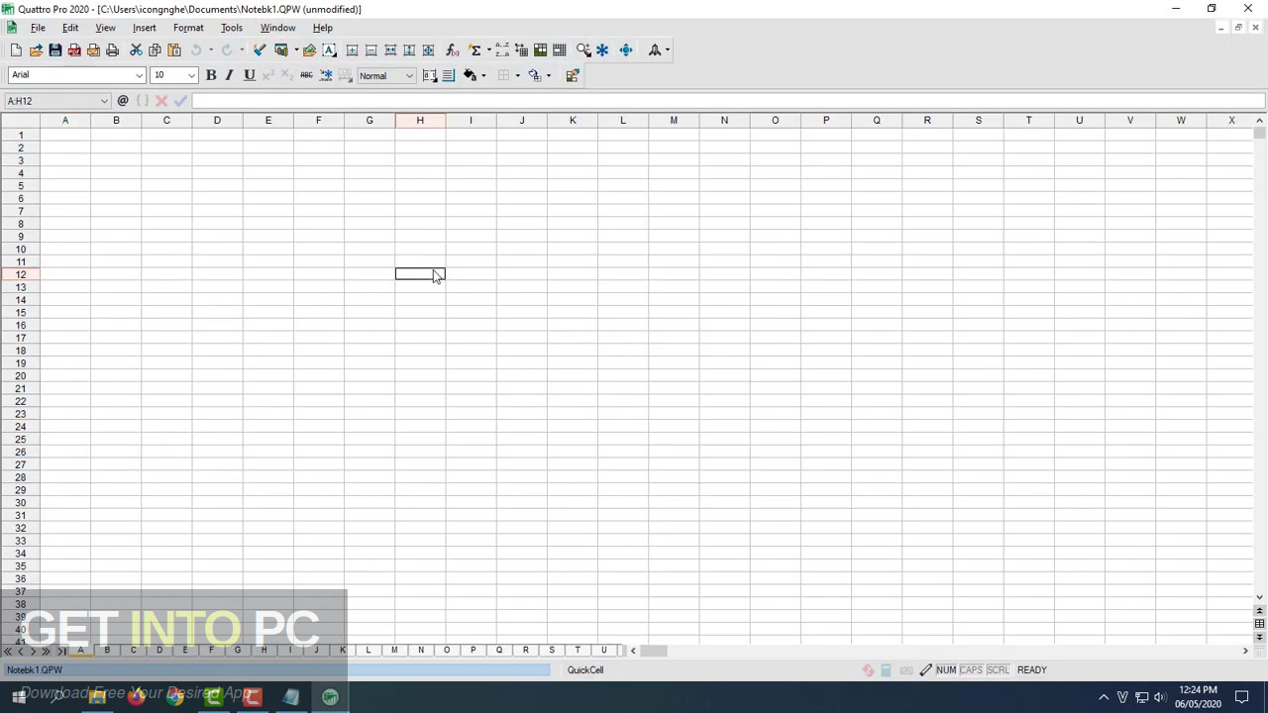Click the Copy icon in the toolbar

(155, 51)
